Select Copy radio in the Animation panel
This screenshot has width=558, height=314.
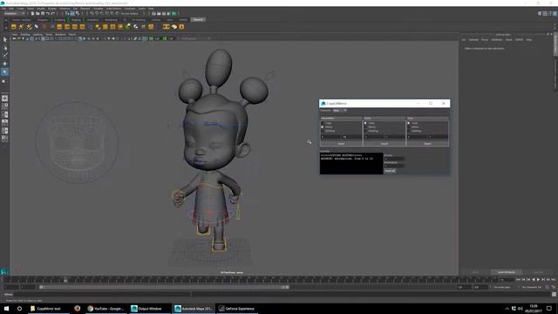click(323, 123)
